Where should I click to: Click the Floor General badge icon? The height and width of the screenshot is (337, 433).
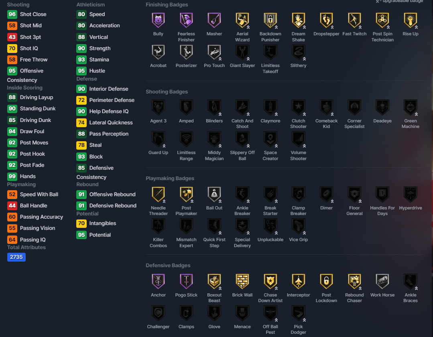pos(355,194)
